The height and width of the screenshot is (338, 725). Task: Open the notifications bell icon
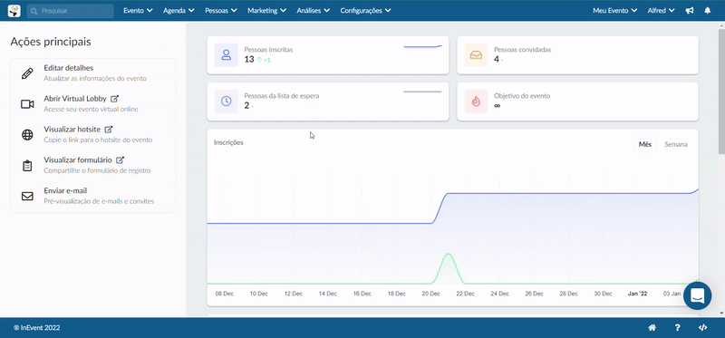(708, 11)
